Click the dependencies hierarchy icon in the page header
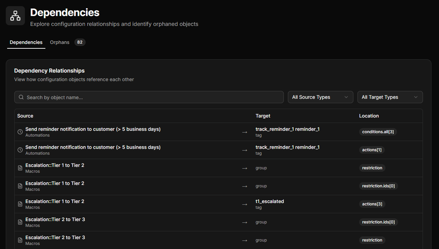This screenshot has width=439, height=249. click(x=15, y=15)
